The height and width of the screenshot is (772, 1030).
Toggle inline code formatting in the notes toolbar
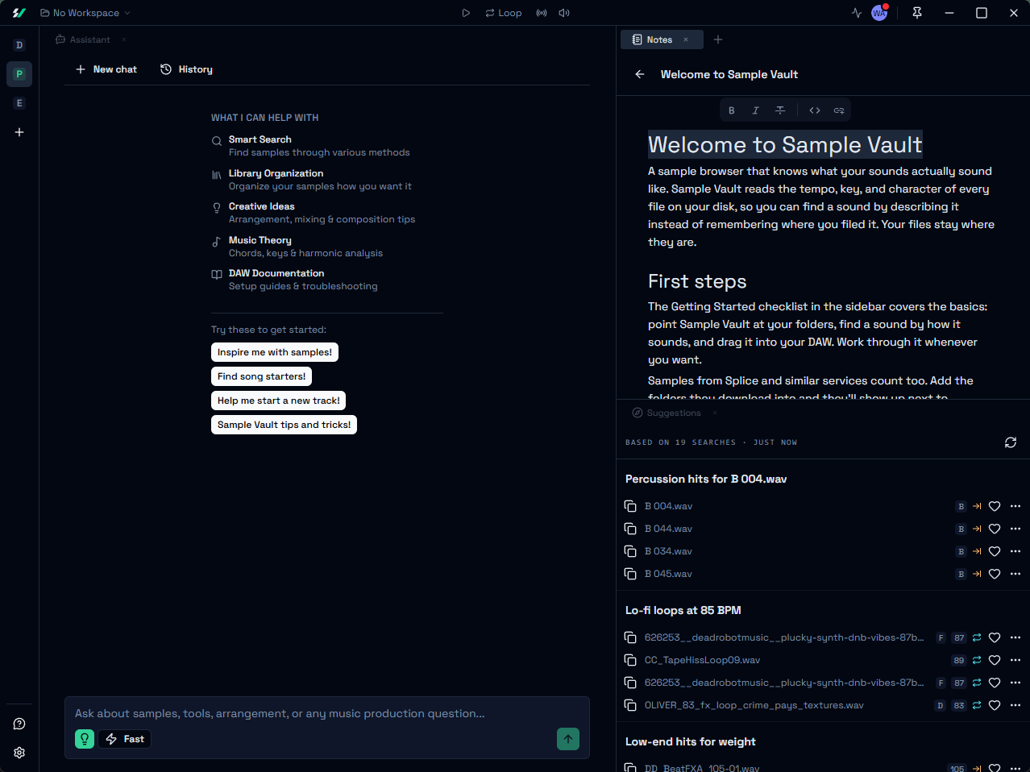[815, 110]
